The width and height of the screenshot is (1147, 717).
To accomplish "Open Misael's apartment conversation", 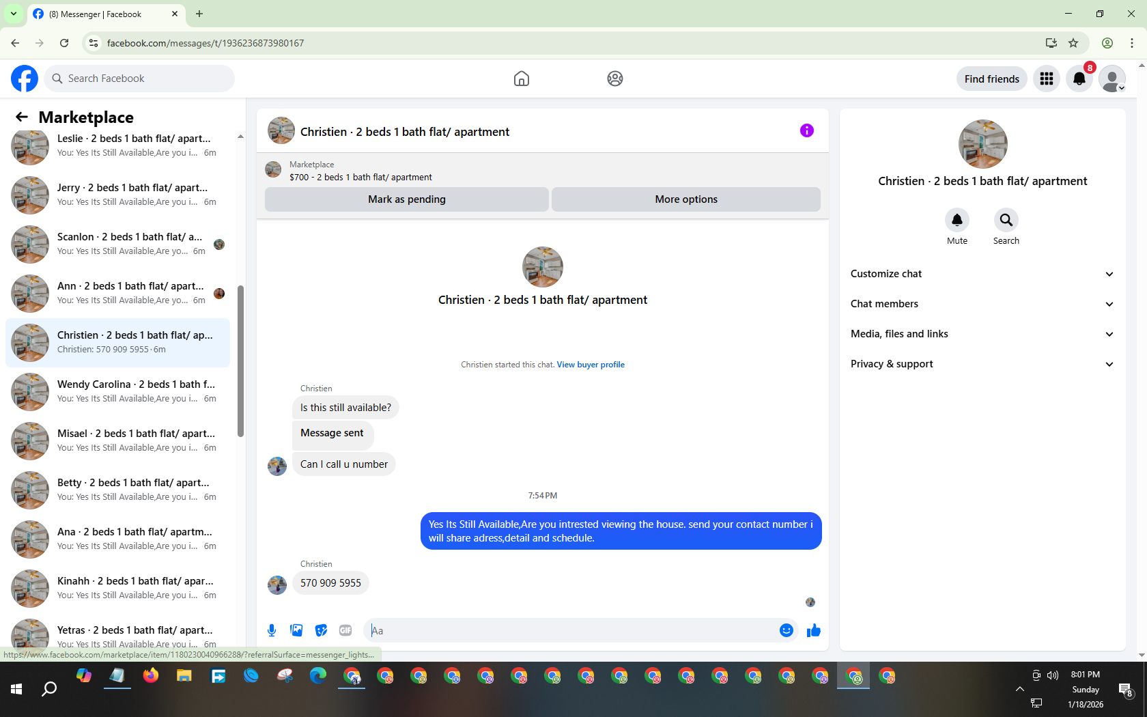I will tap(117, 440).
